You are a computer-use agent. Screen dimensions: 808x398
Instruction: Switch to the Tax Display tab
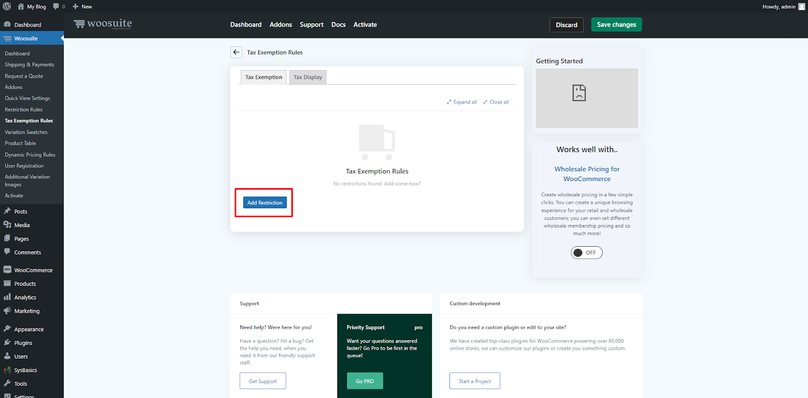tap(308, 77)
